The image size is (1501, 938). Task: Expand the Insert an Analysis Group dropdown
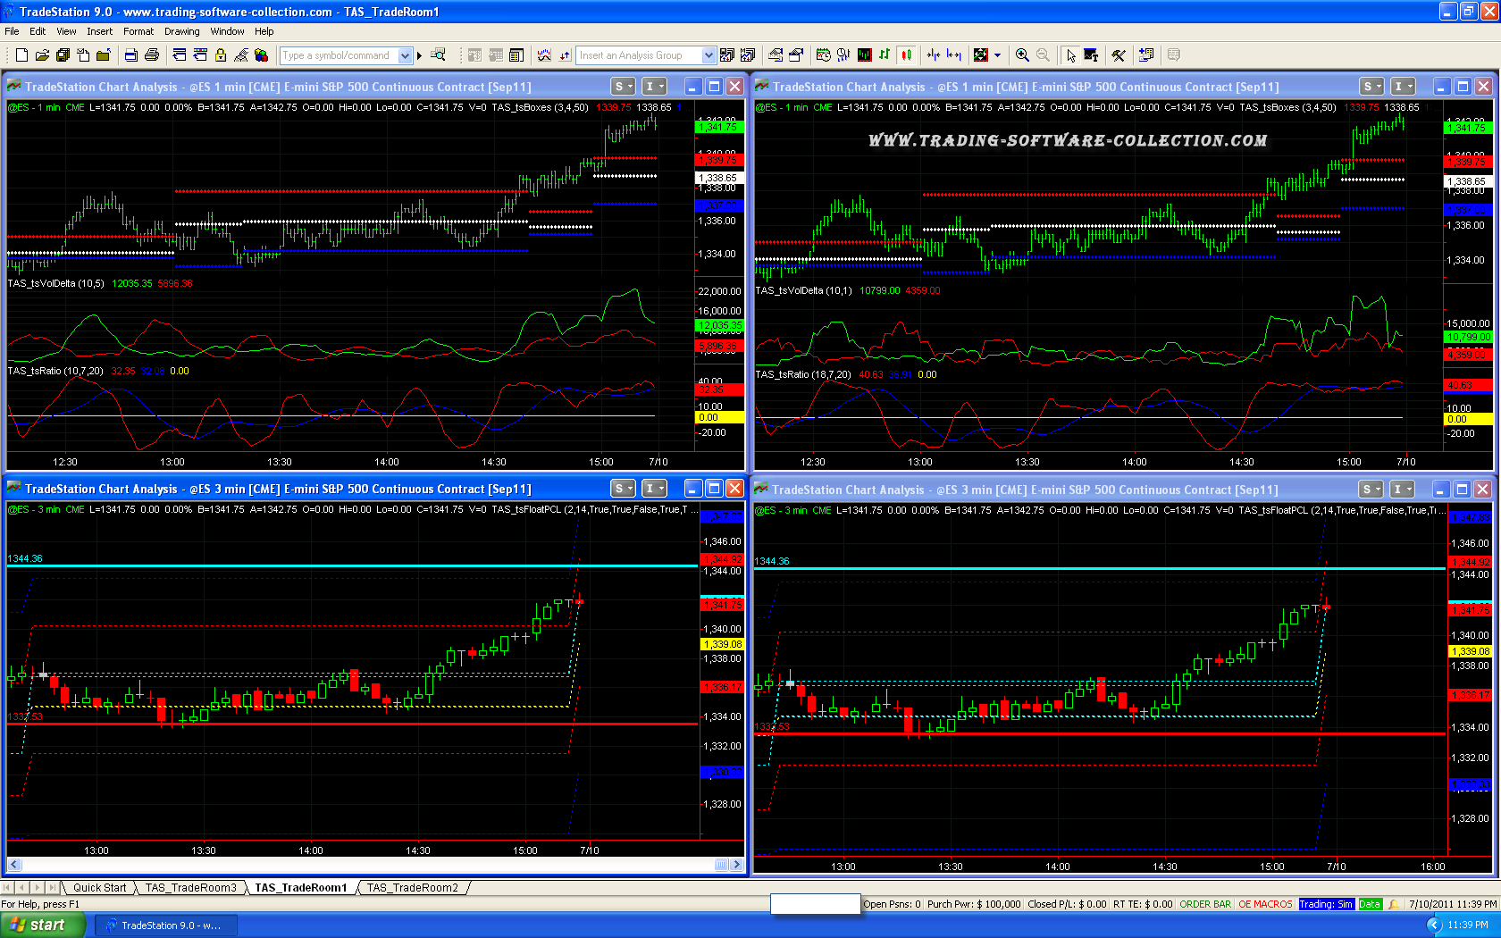[709, 55]
